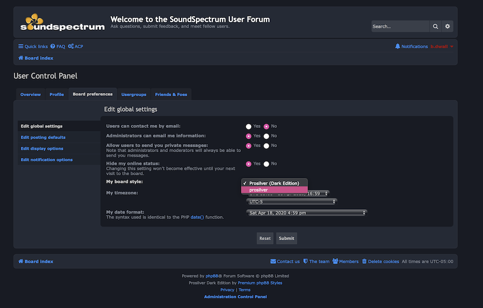
Task: Open the date format dropdown
Action: [x=306, y=213]
